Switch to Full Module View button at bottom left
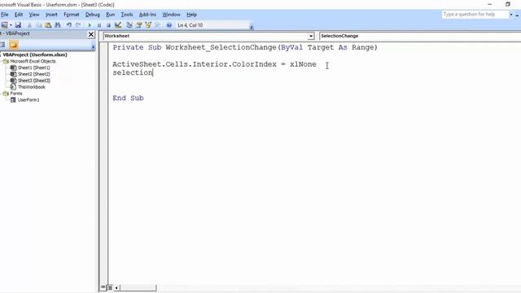 110,287
